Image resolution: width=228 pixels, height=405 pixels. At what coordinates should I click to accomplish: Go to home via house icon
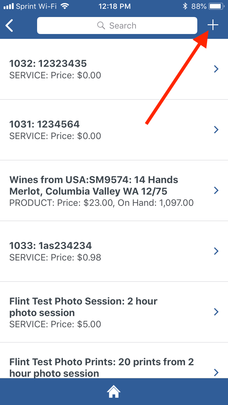click(x=114, y=392)
